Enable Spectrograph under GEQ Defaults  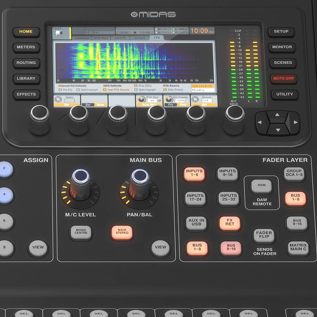pos(136,90)
